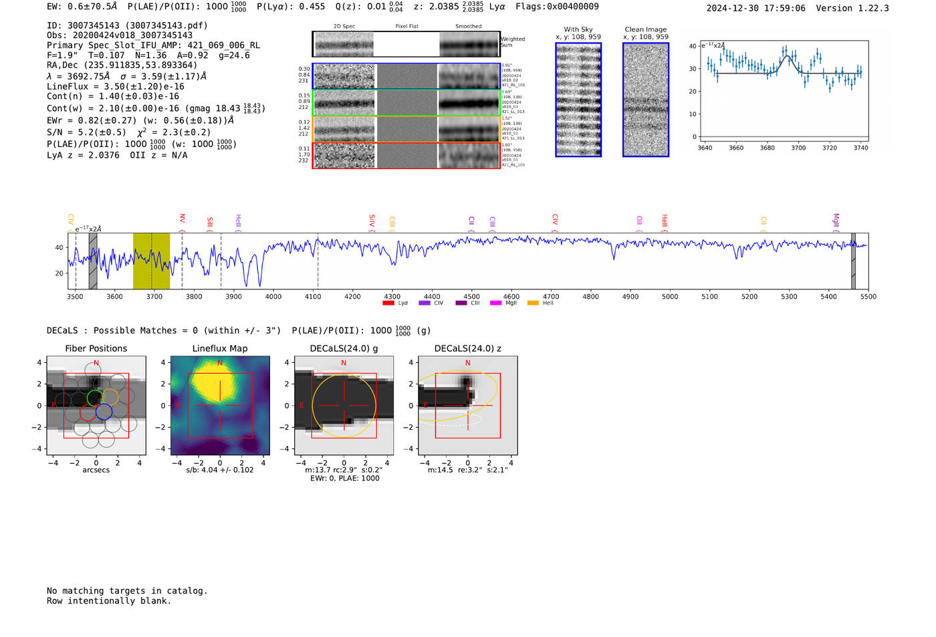Click the 'EW: 0.6±70.5Å' header value

82,7
